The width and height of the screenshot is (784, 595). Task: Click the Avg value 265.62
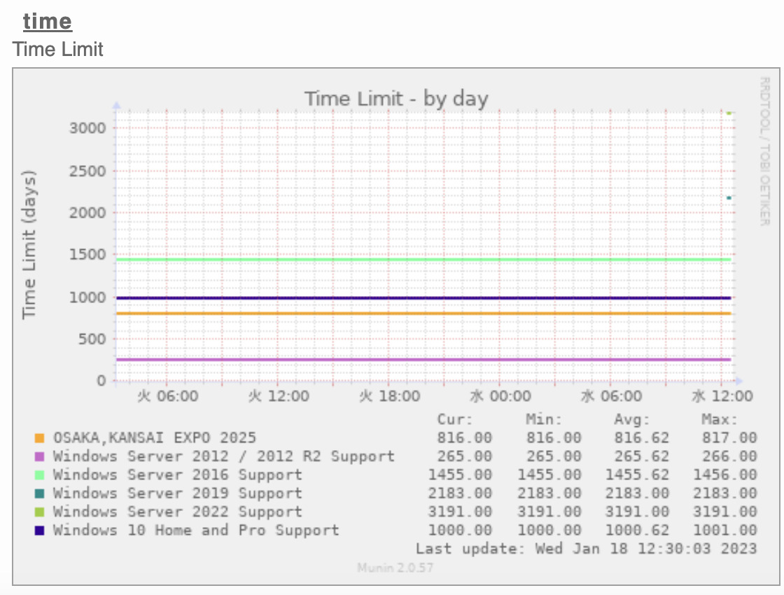[x=641, y=456]
